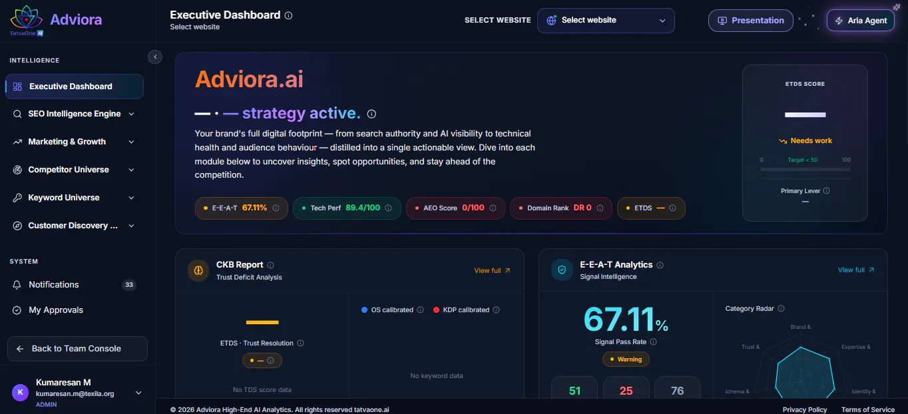Click the Executive Dashboard grid icon

click(18, 87)
